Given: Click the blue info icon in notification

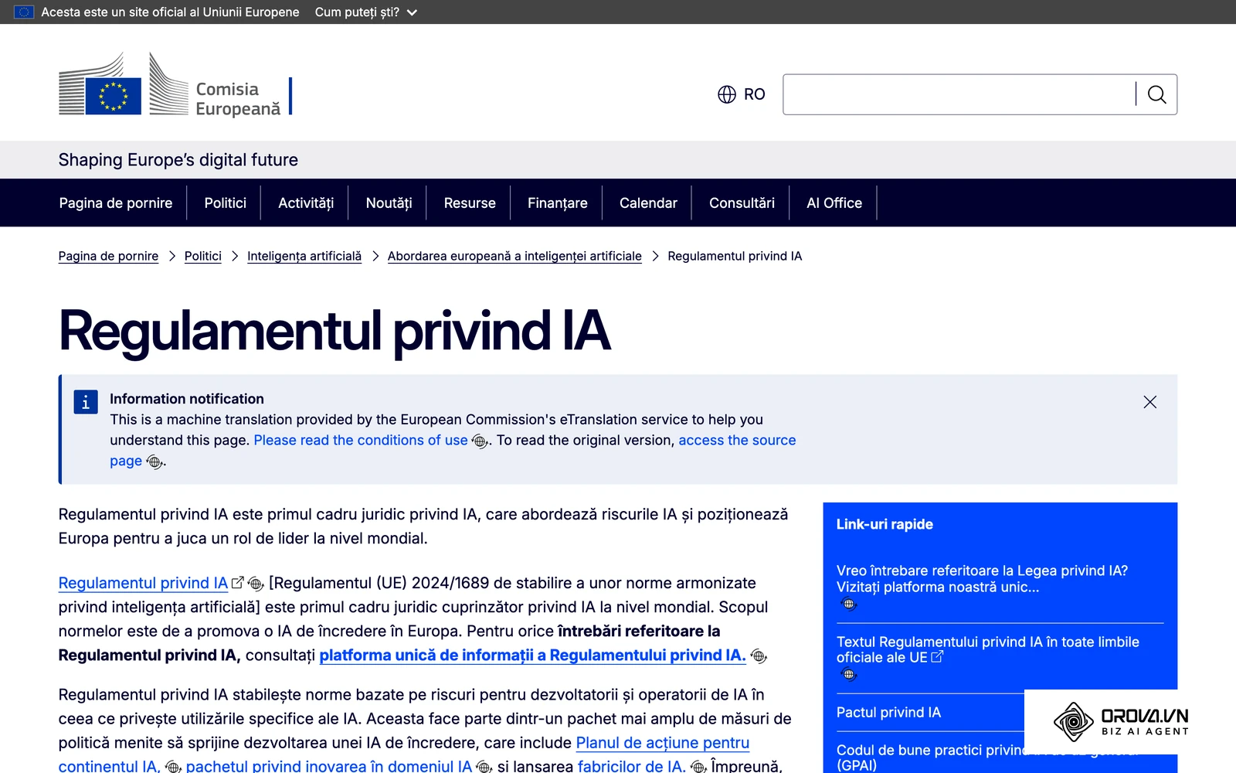Looking at the screenshot, I should 86,402.
